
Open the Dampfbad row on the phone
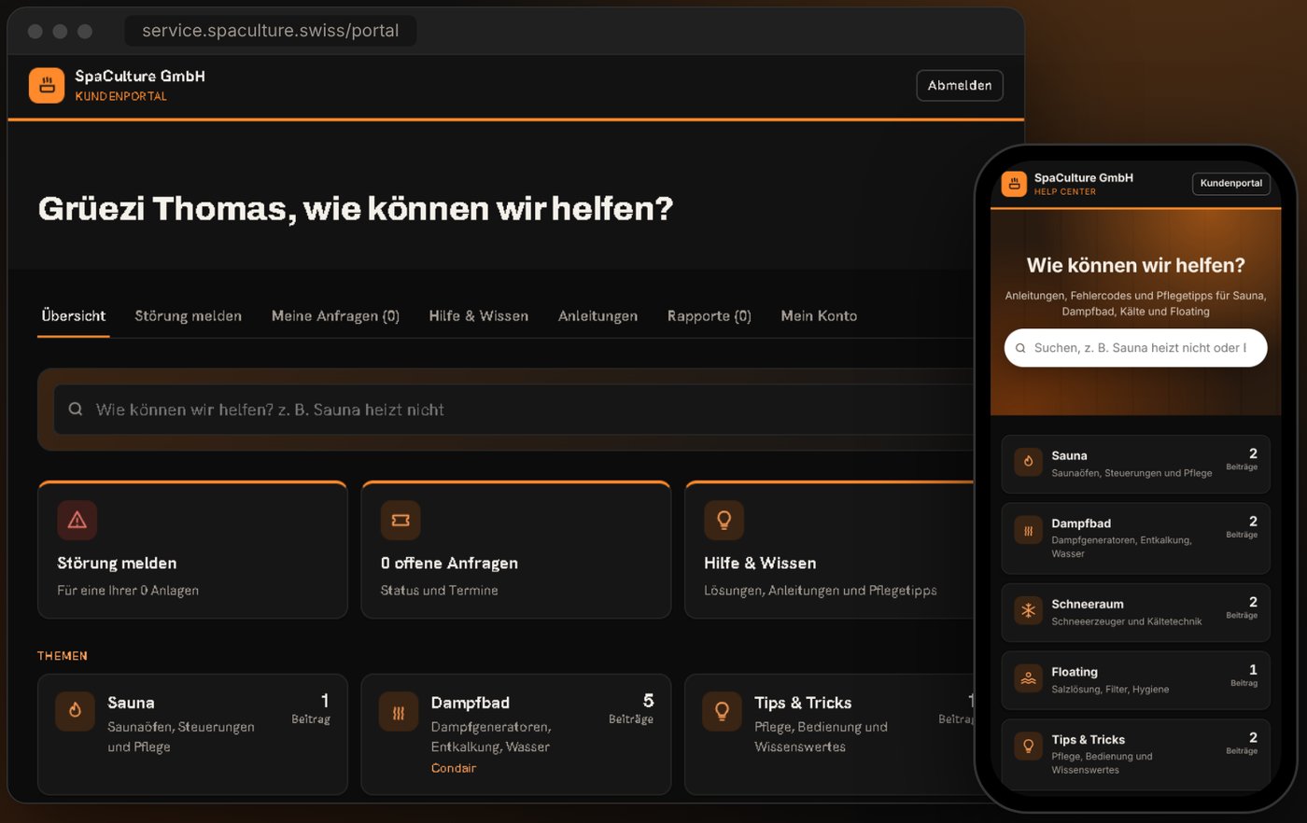pyautogui.click(x=1135, y=538)
